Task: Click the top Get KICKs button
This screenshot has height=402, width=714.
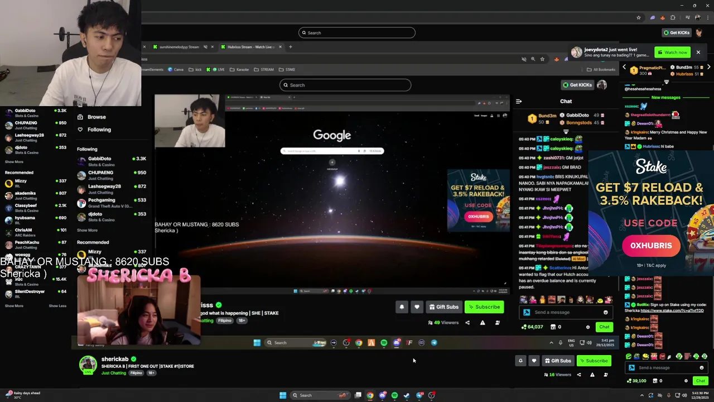Action: point(677,32)
